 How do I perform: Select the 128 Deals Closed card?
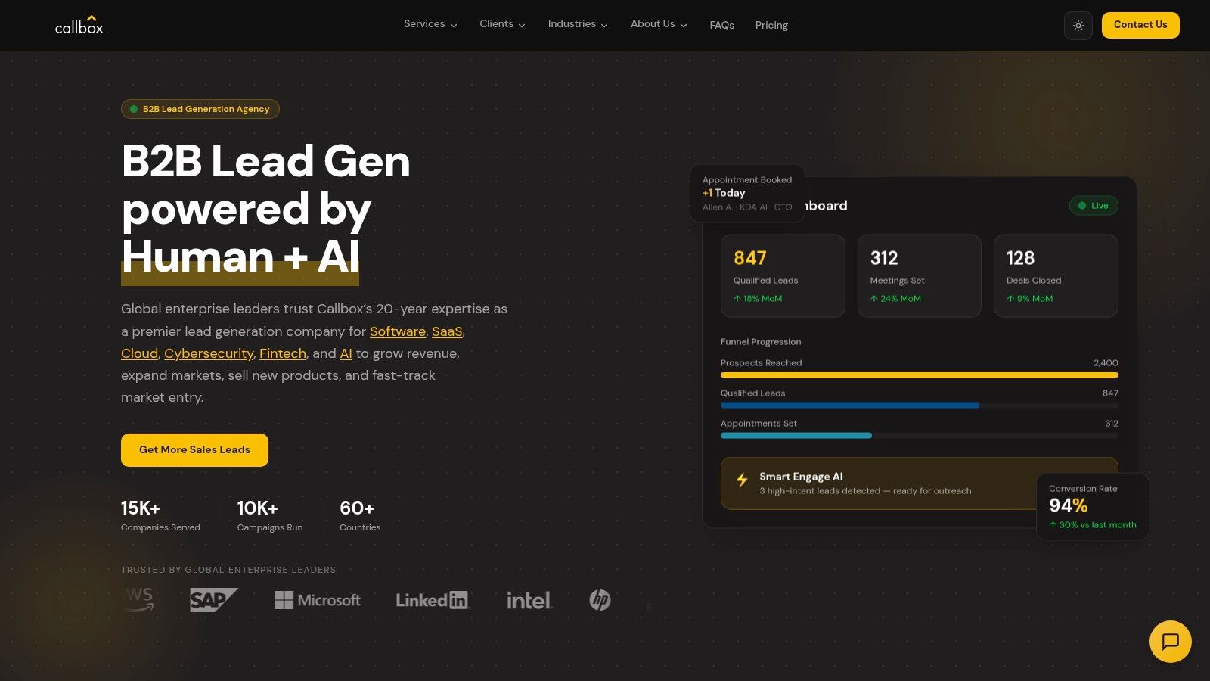1056,275
